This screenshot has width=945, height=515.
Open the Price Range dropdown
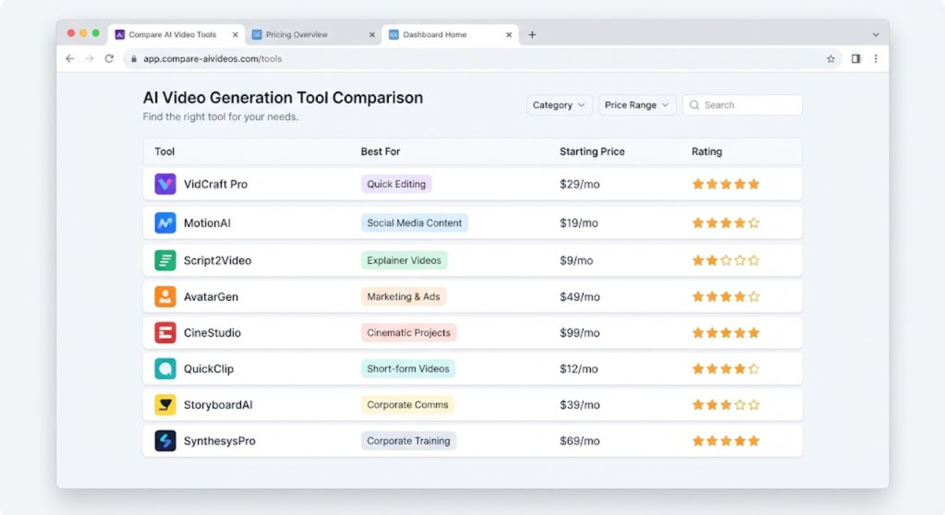coord(637,105)
